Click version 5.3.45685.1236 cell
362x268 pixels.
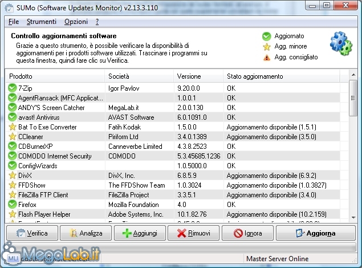pos(199,156)
